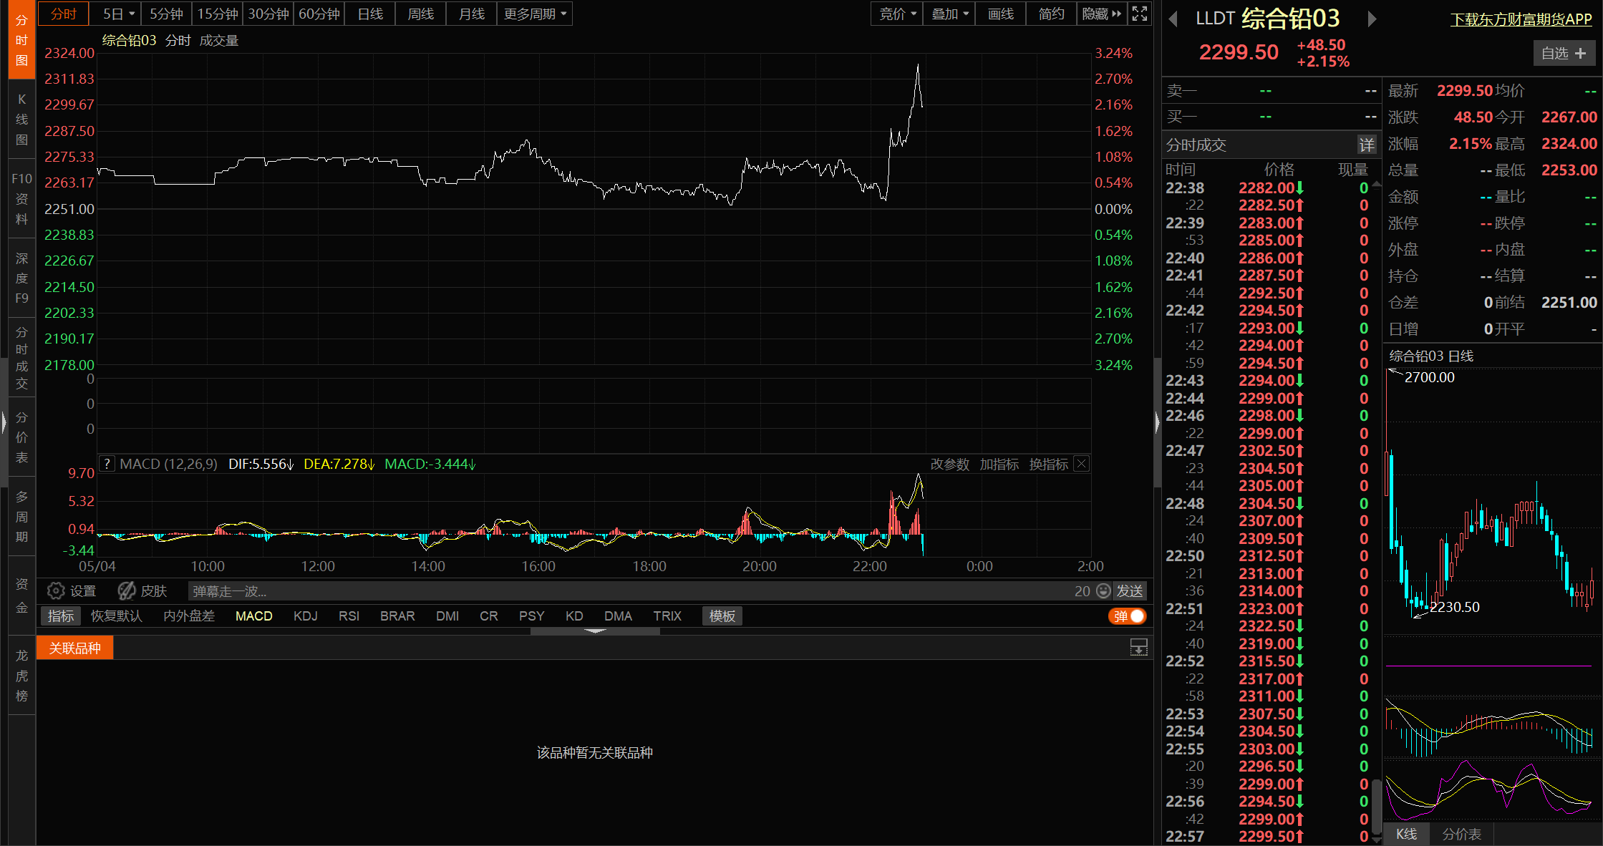
Task: Go to next contract arrow
Action: (x=1372, y=19)
